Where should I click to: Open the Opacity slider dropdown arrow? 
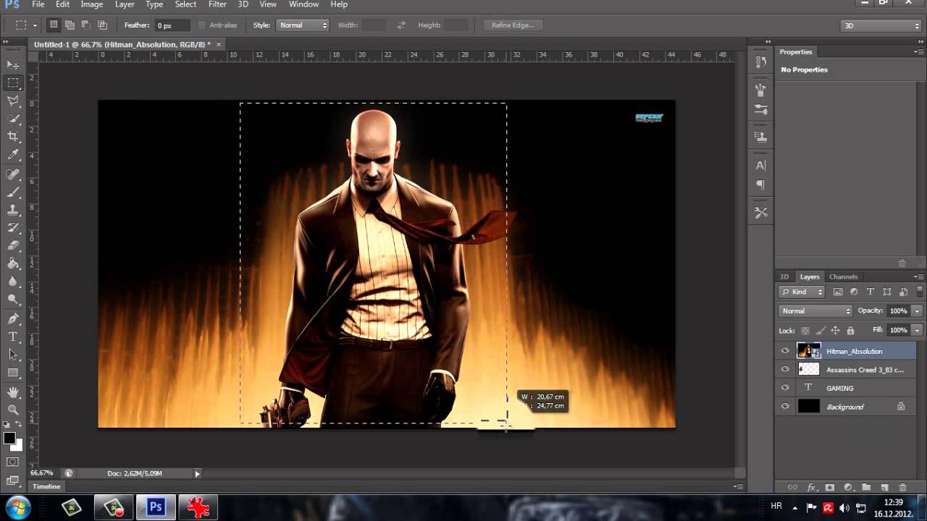917,311
